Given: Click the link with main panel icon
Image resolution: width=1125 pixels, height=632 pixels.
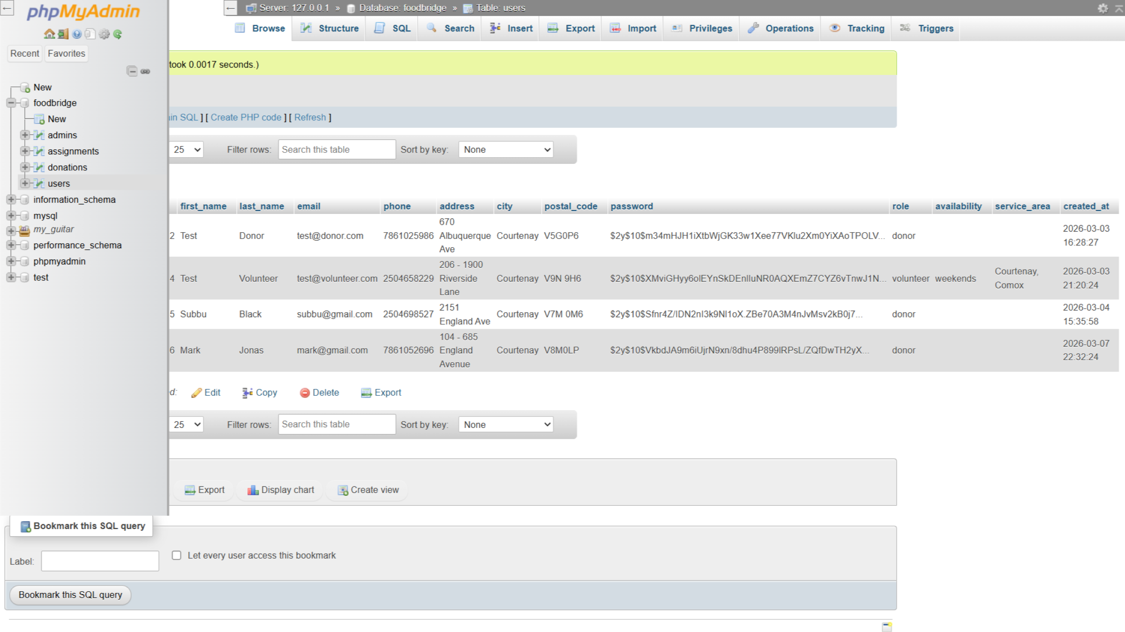Looking at the screenshot, I should 145,71.
